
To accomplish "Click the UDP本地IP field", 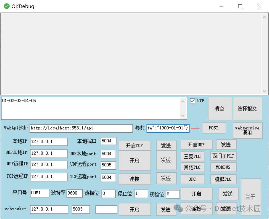I will point(49,153).
